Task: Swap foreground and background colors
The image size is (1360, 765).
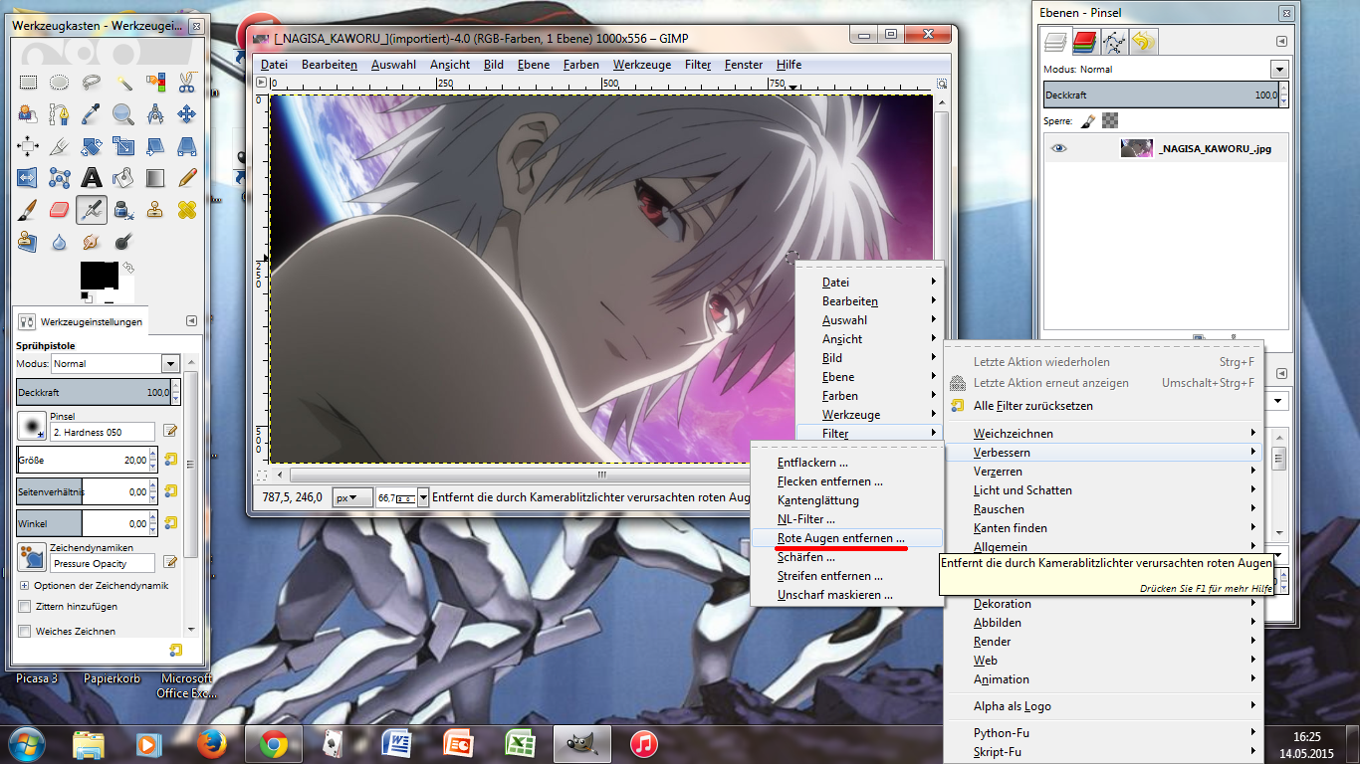Action: 128,268
